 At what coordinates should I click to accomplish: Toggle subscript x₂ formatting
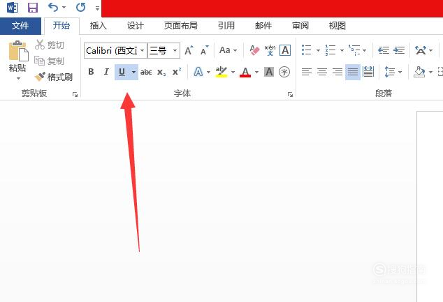[x=161, y=72]
